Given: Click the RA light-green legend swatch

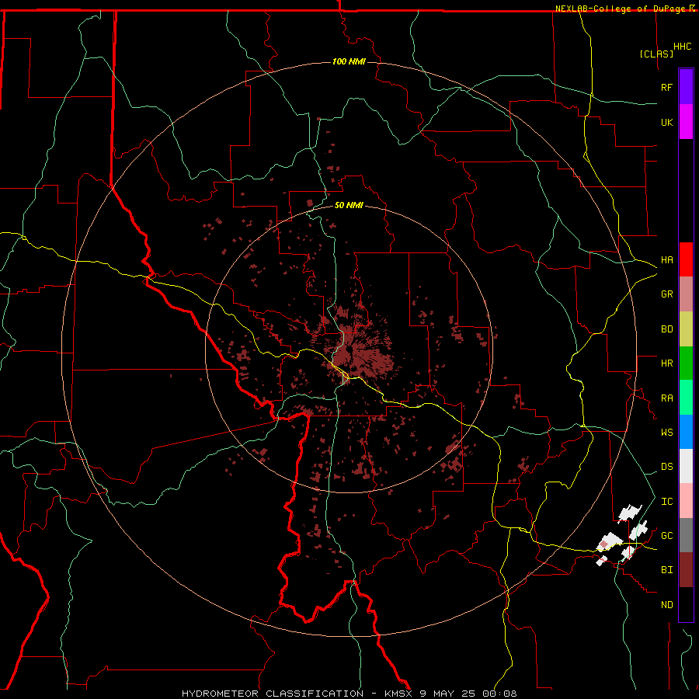Looking at the screenshot, I should [x=686, y=398].
